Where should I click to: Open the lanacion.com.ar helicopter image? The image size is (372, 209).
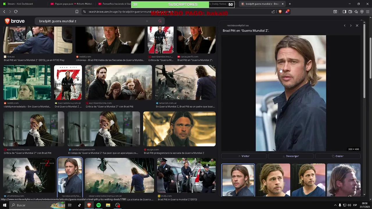(185, 82)
